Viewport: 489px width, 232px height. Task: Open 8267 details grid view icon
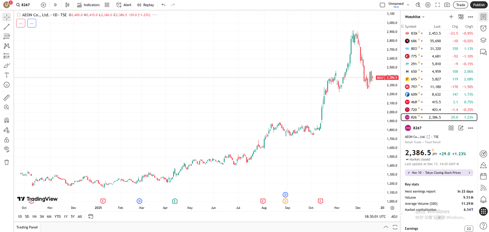pos(451,128)
